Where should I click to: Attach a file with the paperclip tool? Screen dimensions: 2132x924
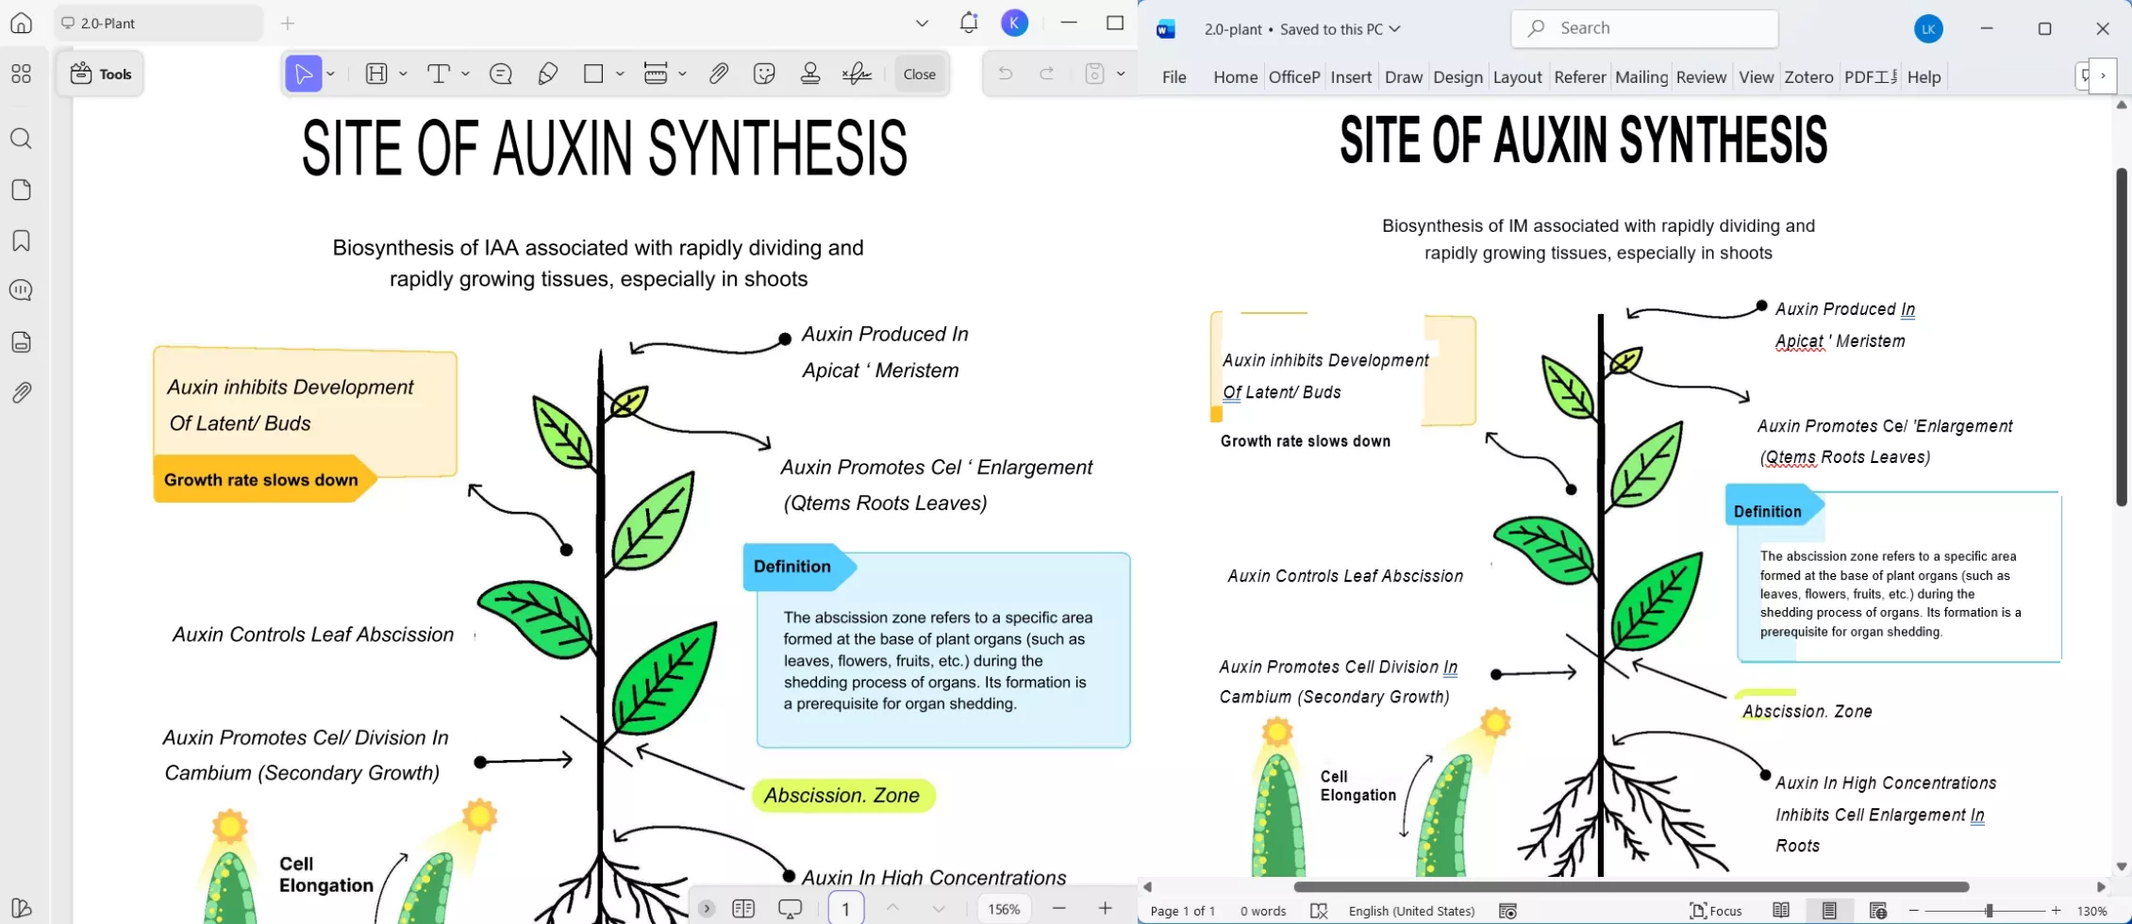click(719, 74)
